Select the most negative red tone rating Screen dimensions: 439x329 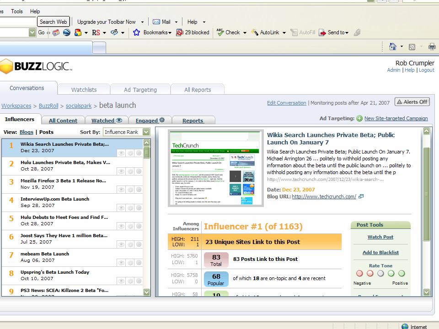(x=359, y=273)
